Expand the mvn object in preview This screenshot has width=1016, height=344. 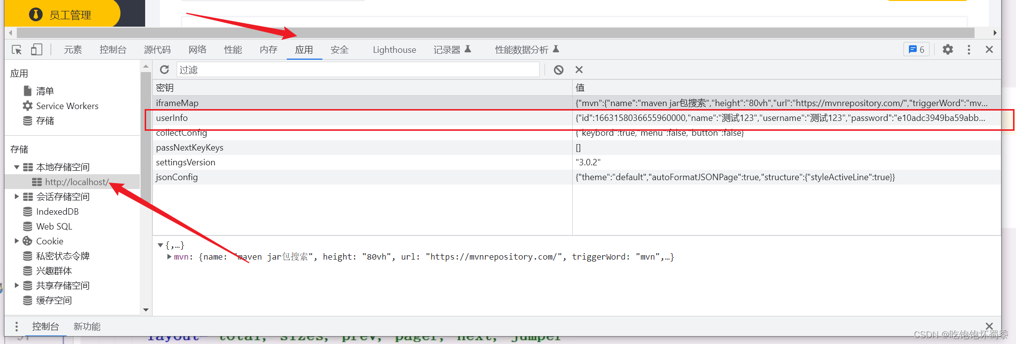pos(169,257)
